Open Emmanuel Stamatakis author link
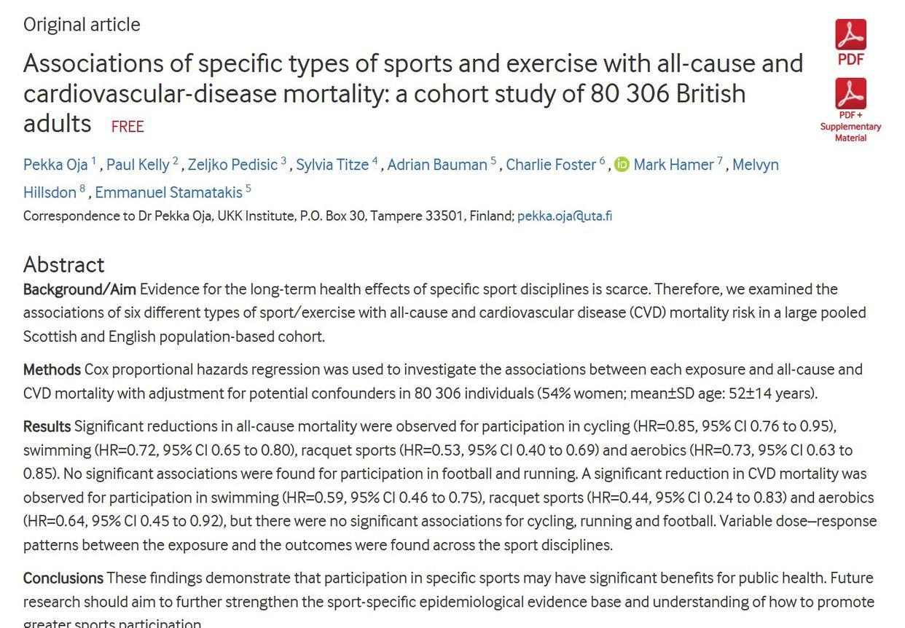 [168, 192]
